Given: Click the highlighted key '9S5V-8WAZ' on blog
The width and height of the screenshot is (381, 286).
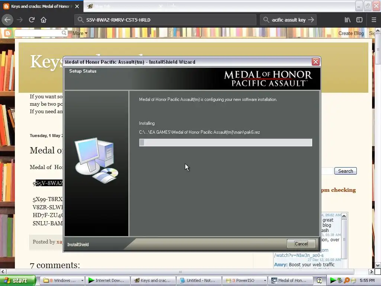Looking at the screenshot, I should (x=48, y=183).
